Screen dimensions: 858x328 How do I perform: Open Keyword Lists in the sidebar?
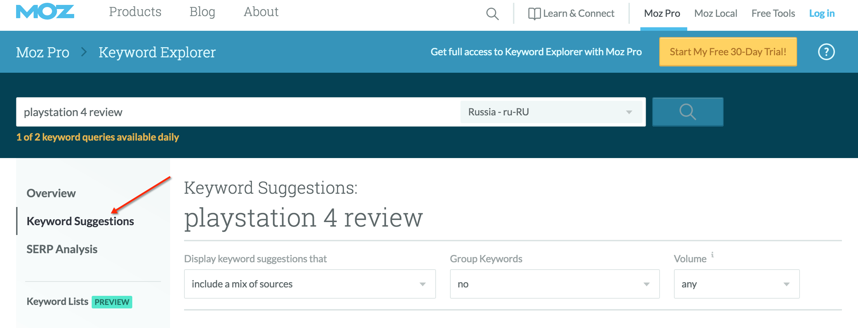coord(57,301)
